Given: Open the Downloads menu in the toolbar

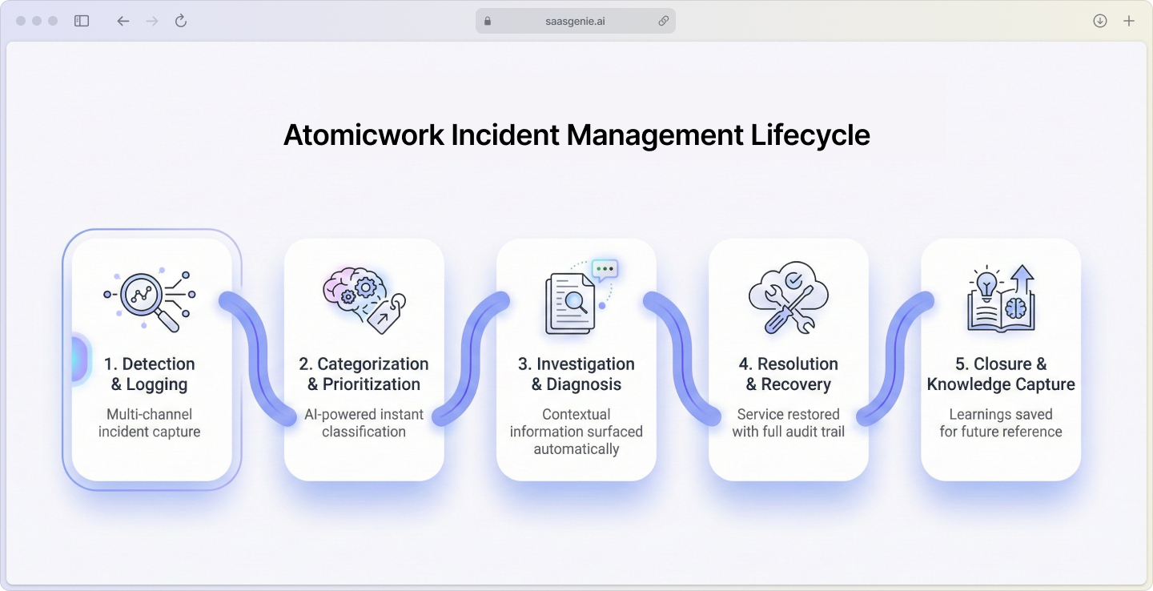Looking at the screenshot, I should coord(1099,20).
